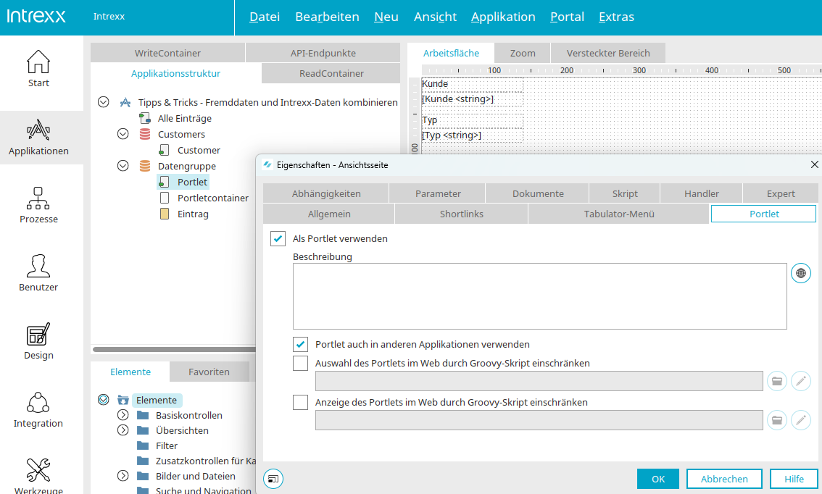Switch to the Allgemein tab
The width and height of the screenshot is (822, 494).
point(329,214)
